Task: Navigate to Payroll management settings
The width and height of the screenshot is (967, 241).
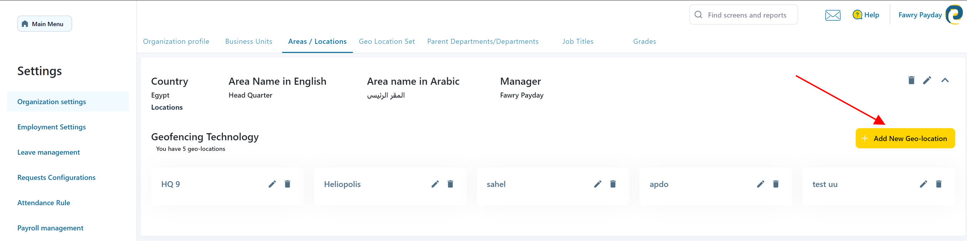Action: [x=50, y=228]
